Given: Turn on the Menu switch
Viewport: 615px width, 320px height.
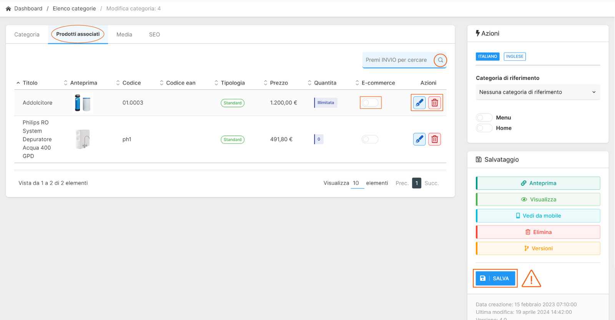Looking at the screenshot, I should click(x=484, y=118).
